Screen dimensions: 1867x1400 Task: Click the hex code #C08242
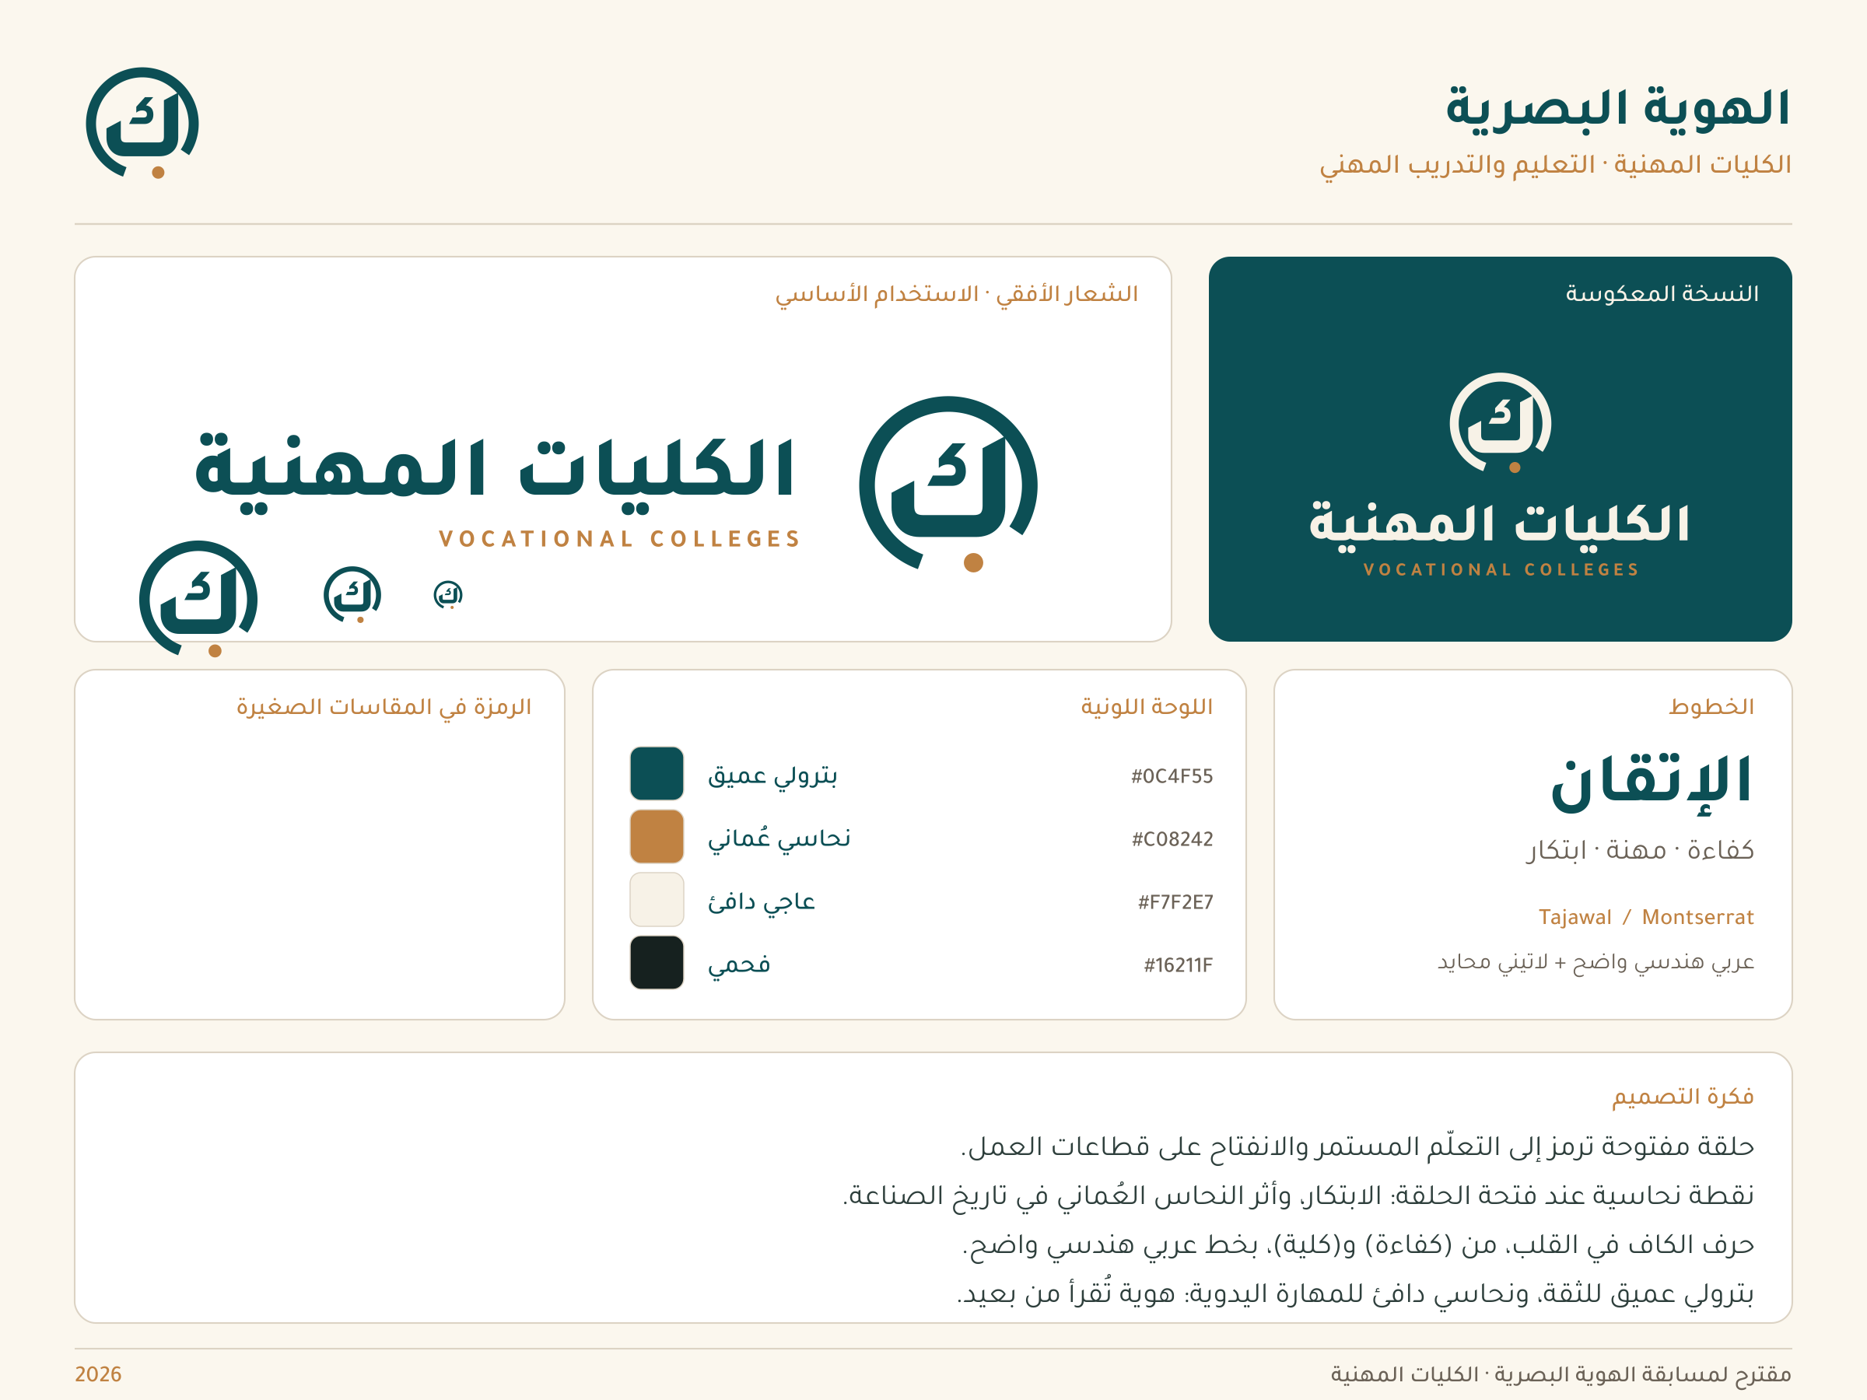pos(1172,840)
